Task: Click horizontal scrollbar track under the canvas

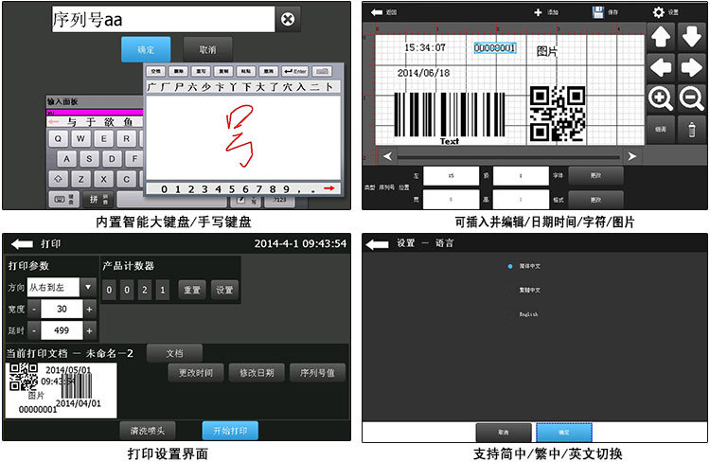Action: click(508, 157)
